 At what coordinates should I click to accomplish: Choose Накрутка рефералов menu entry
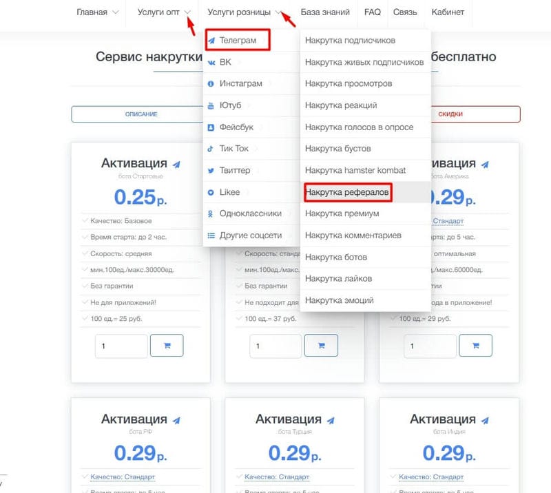(x=348, y=192)
